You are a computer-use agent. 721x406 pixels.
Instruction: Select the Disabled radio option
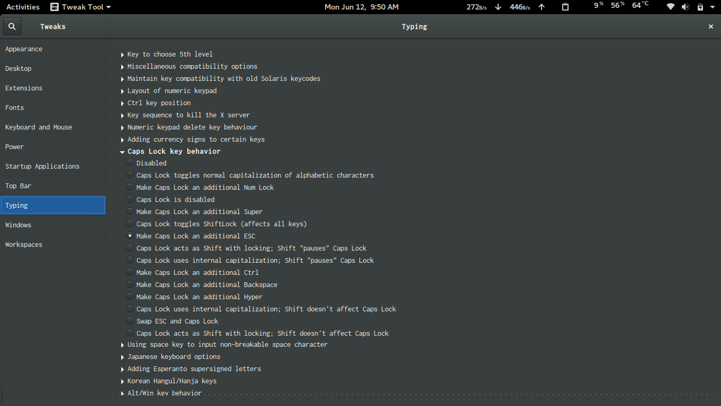coord(130,163)
